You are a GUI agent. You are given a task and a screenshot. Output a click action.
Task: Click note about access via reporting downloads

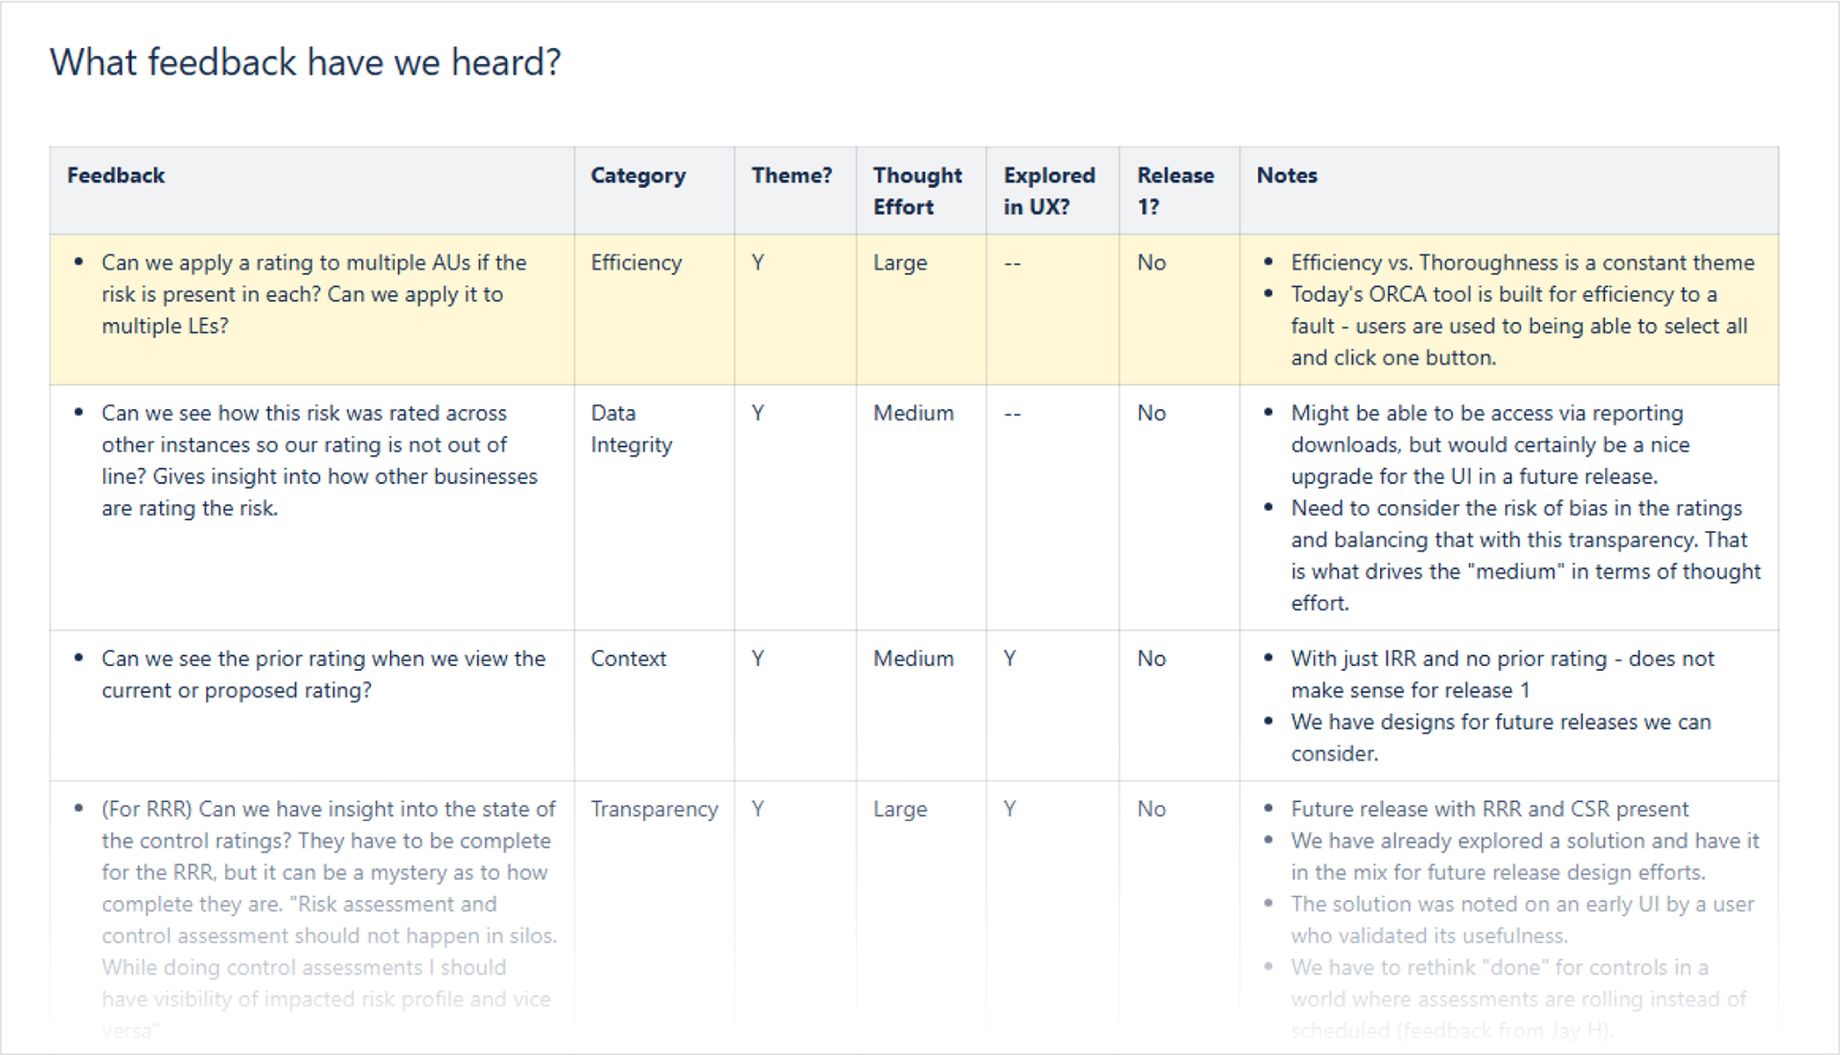coord(1490,445)
